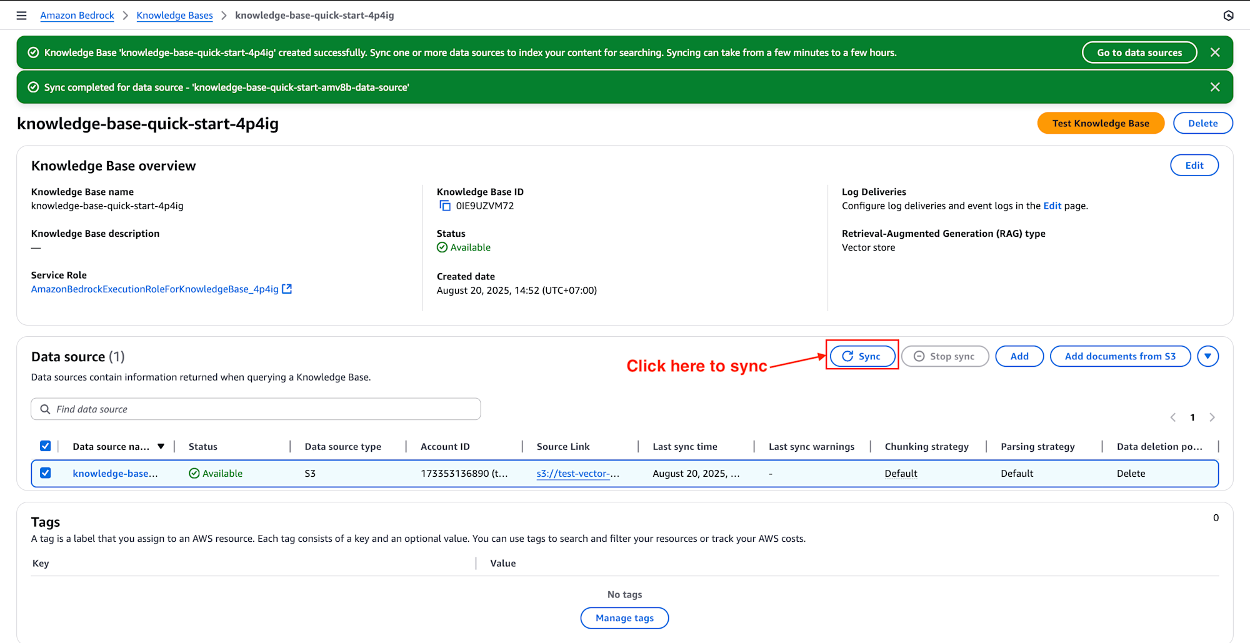Edit the Knowledge Base overview
Viewport: 1250px width, 643px height.
[x=1194, y=166]
